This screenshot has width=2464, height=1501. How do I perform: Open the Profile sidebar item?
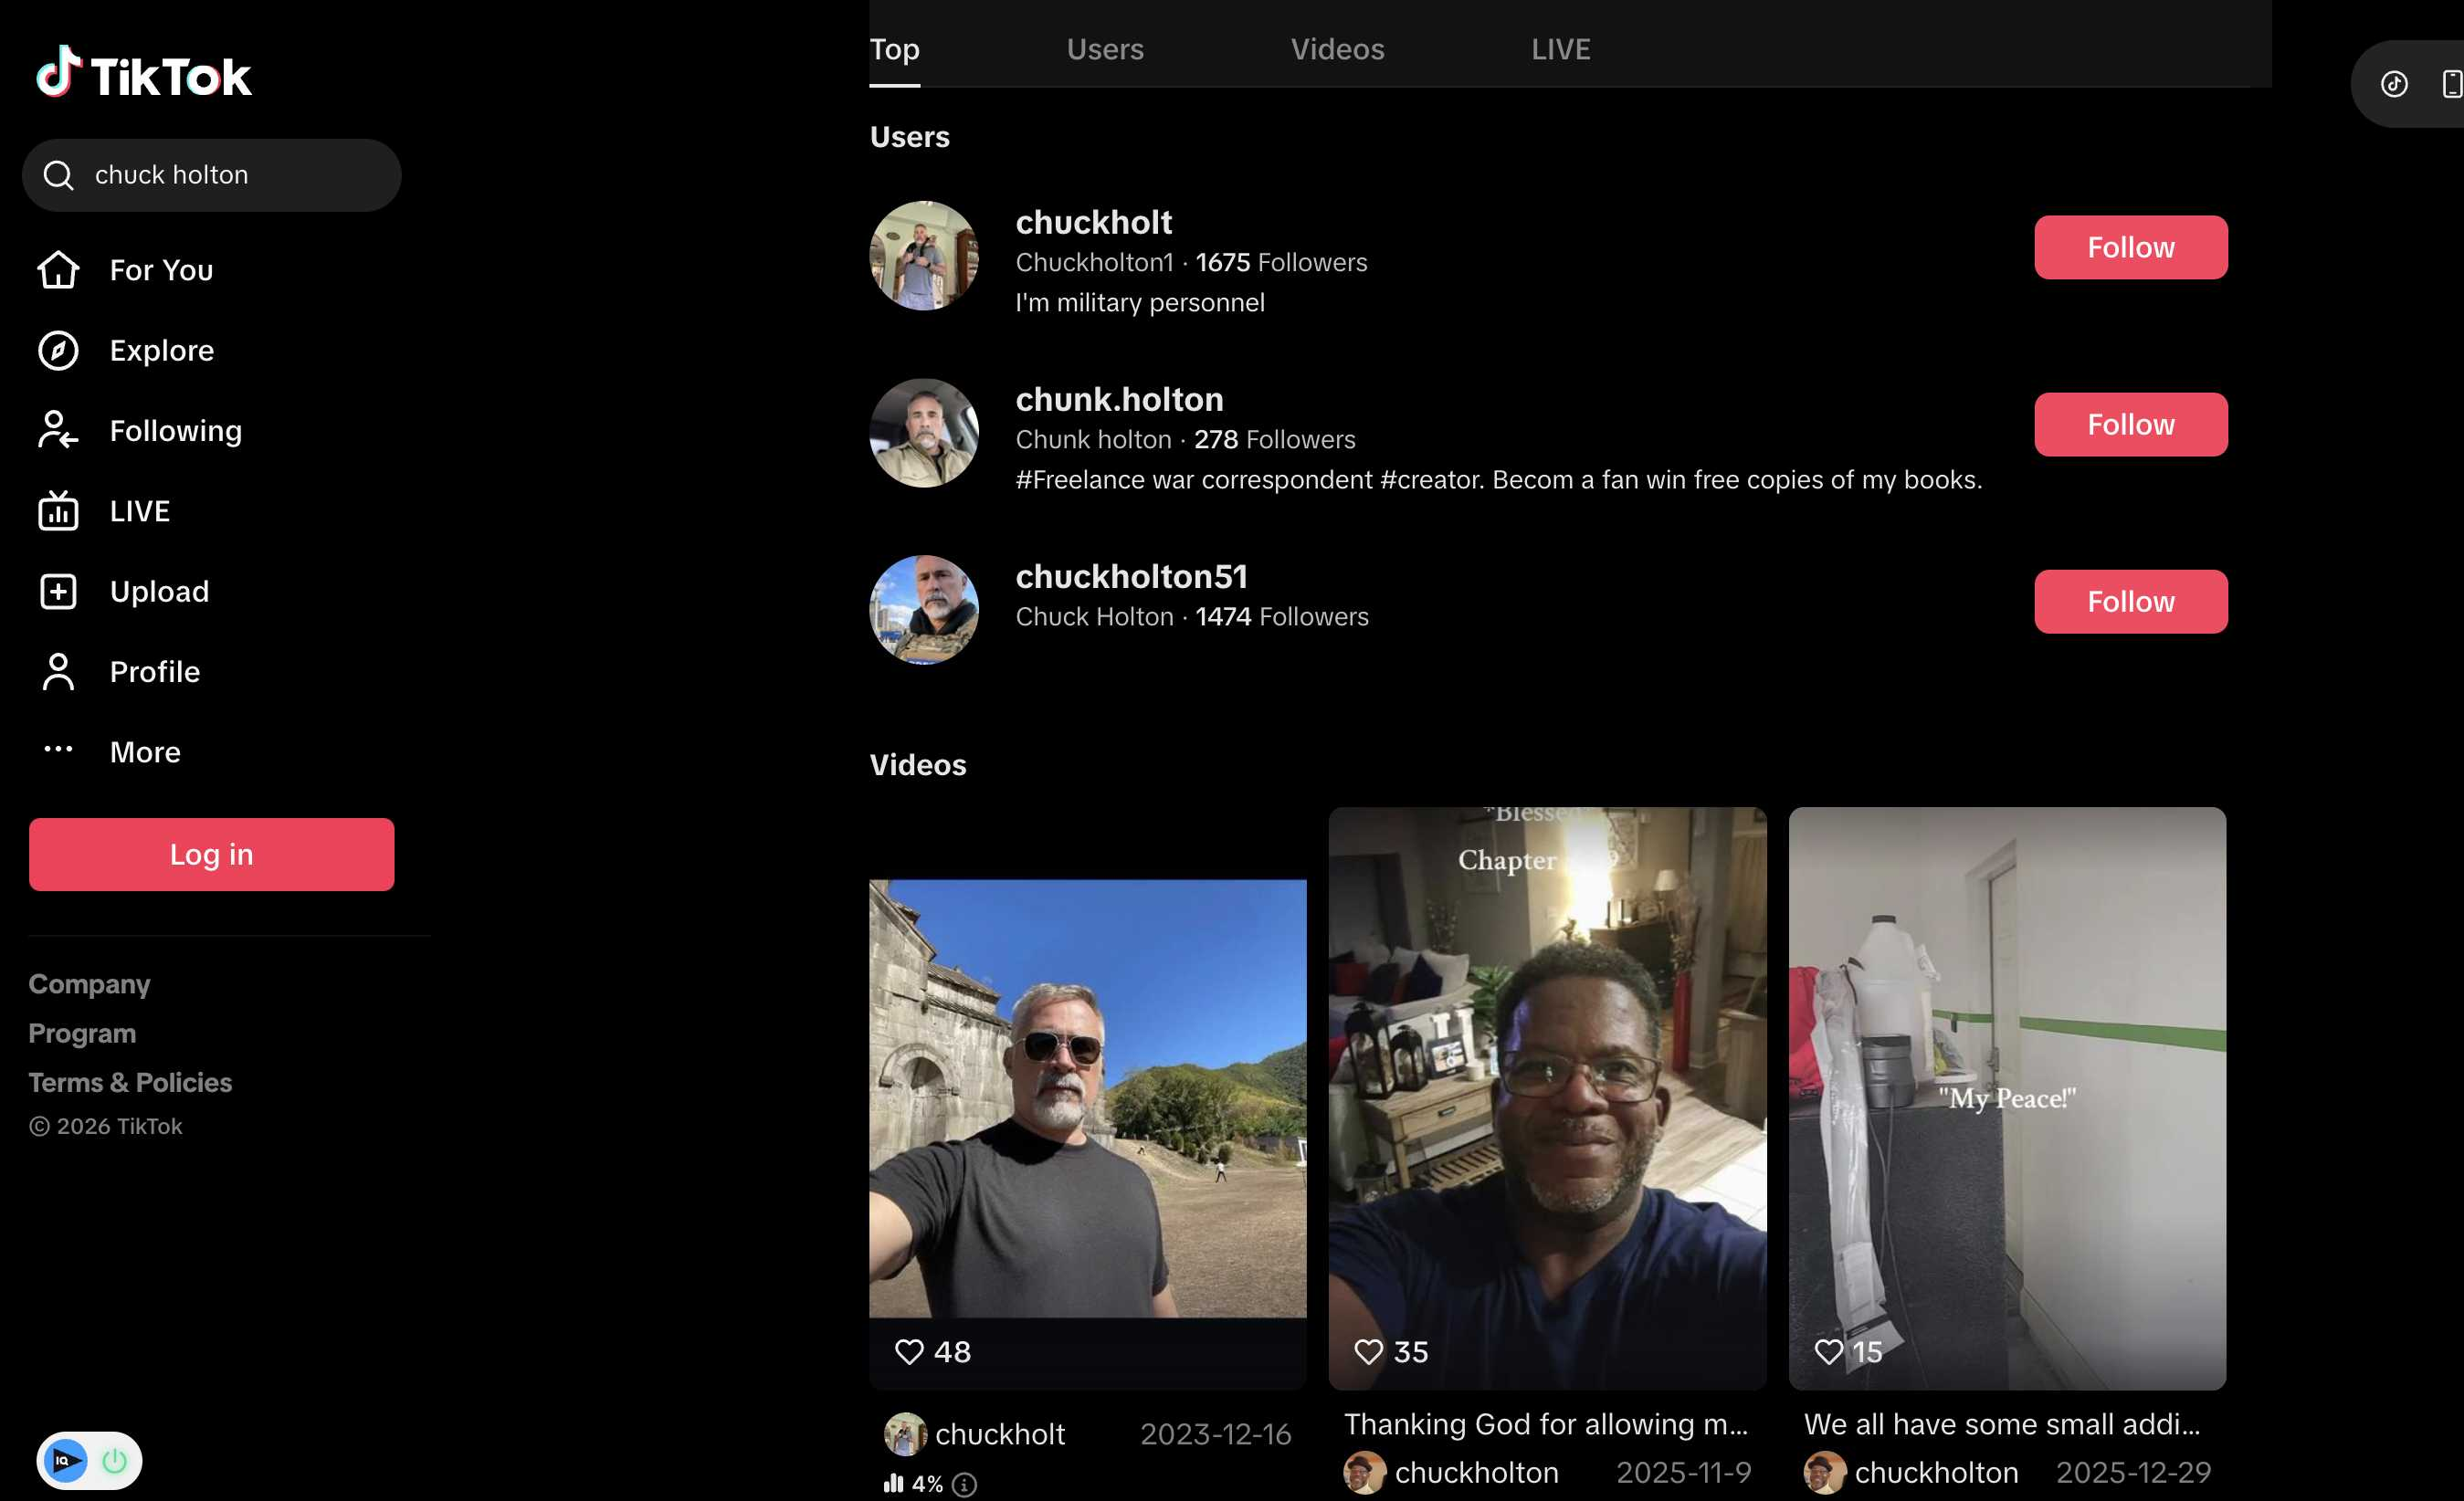[x=154, y=671]
